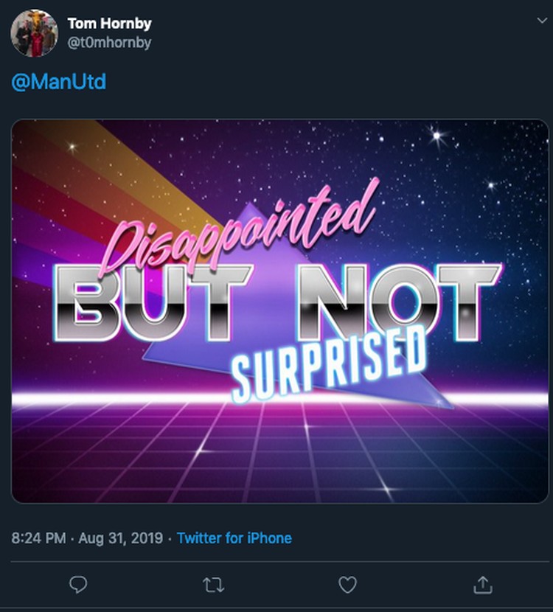Click the 8:24 PM timestamp
The width and height of the screenshot is (553, 612).
(x=38, y=538)
